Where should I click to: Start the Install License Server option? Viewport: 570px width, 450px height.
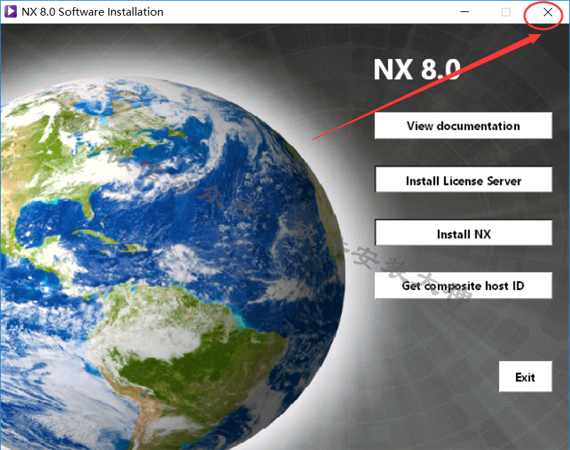(463, 181)
